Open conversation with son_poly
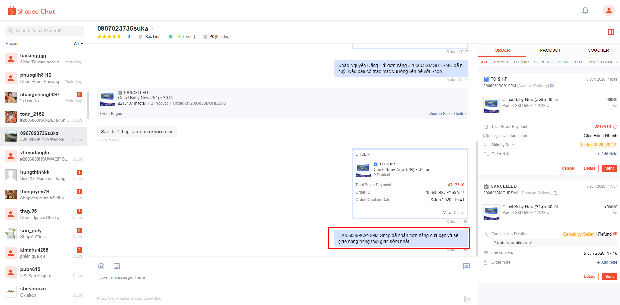The height and width of the screenshot is (305, 620). point(44,233)
